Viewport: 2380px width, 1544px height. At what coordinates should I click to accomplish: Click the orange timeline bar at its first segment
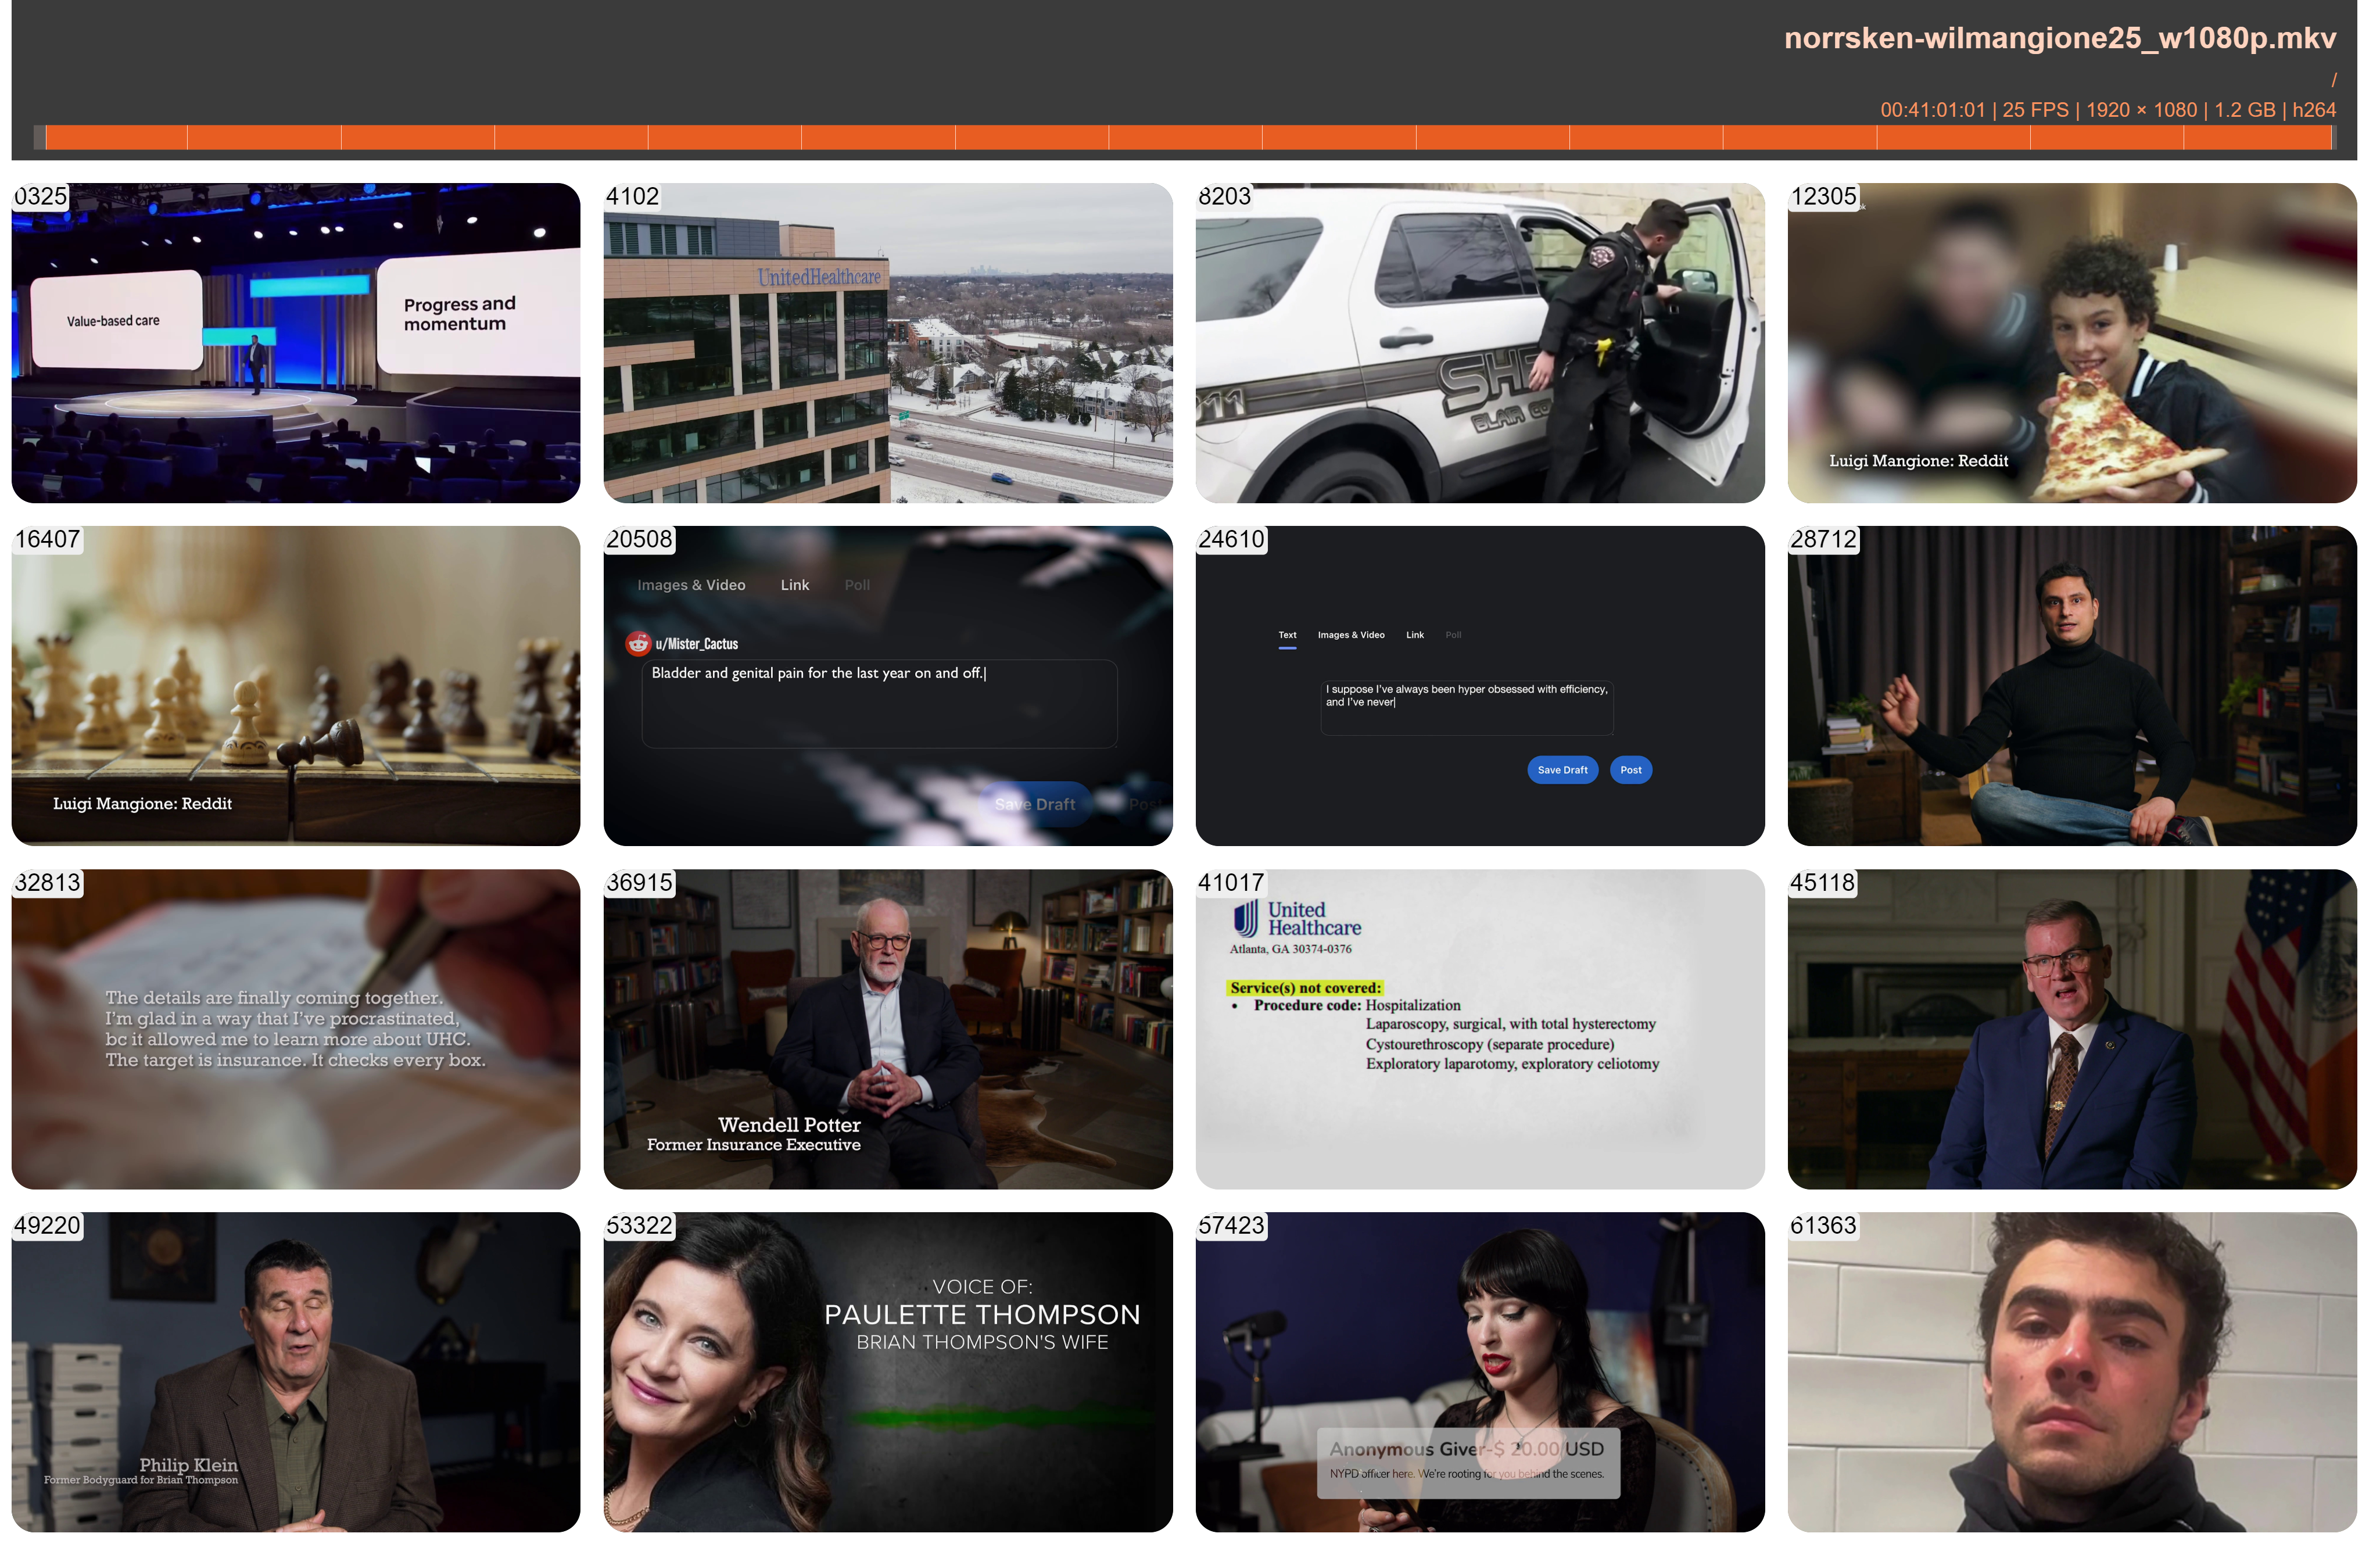click(x=116, y=137)
